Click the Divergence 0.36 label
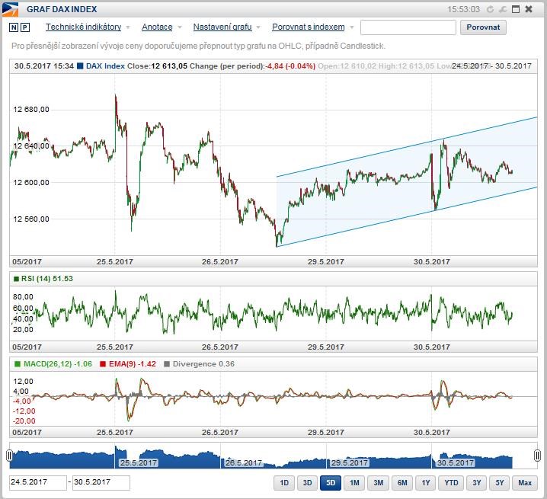 [203, 364]
